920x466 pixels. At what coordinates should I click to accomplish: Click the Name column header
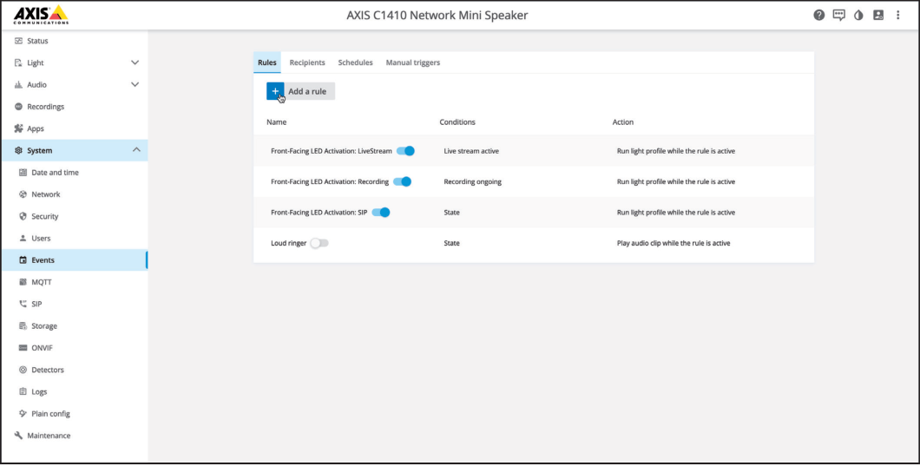276,122
